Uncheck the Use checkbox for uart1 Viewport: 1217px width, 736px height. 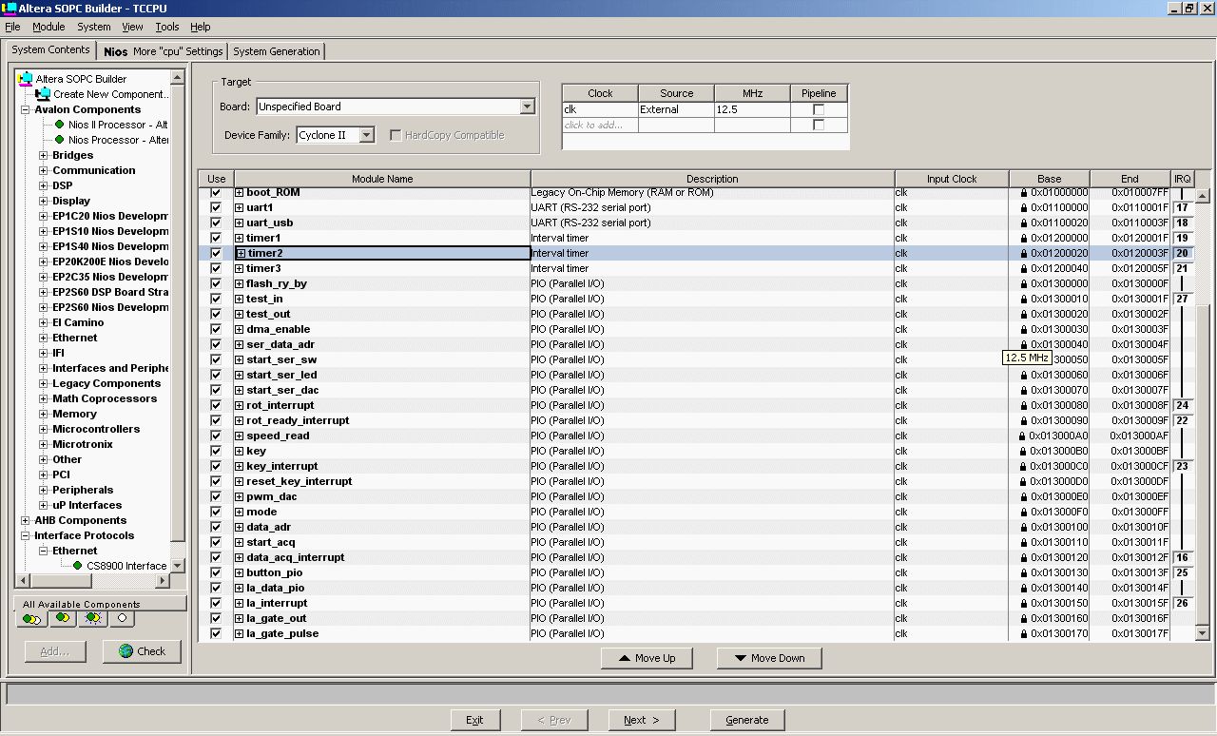[x=215, y=207]
